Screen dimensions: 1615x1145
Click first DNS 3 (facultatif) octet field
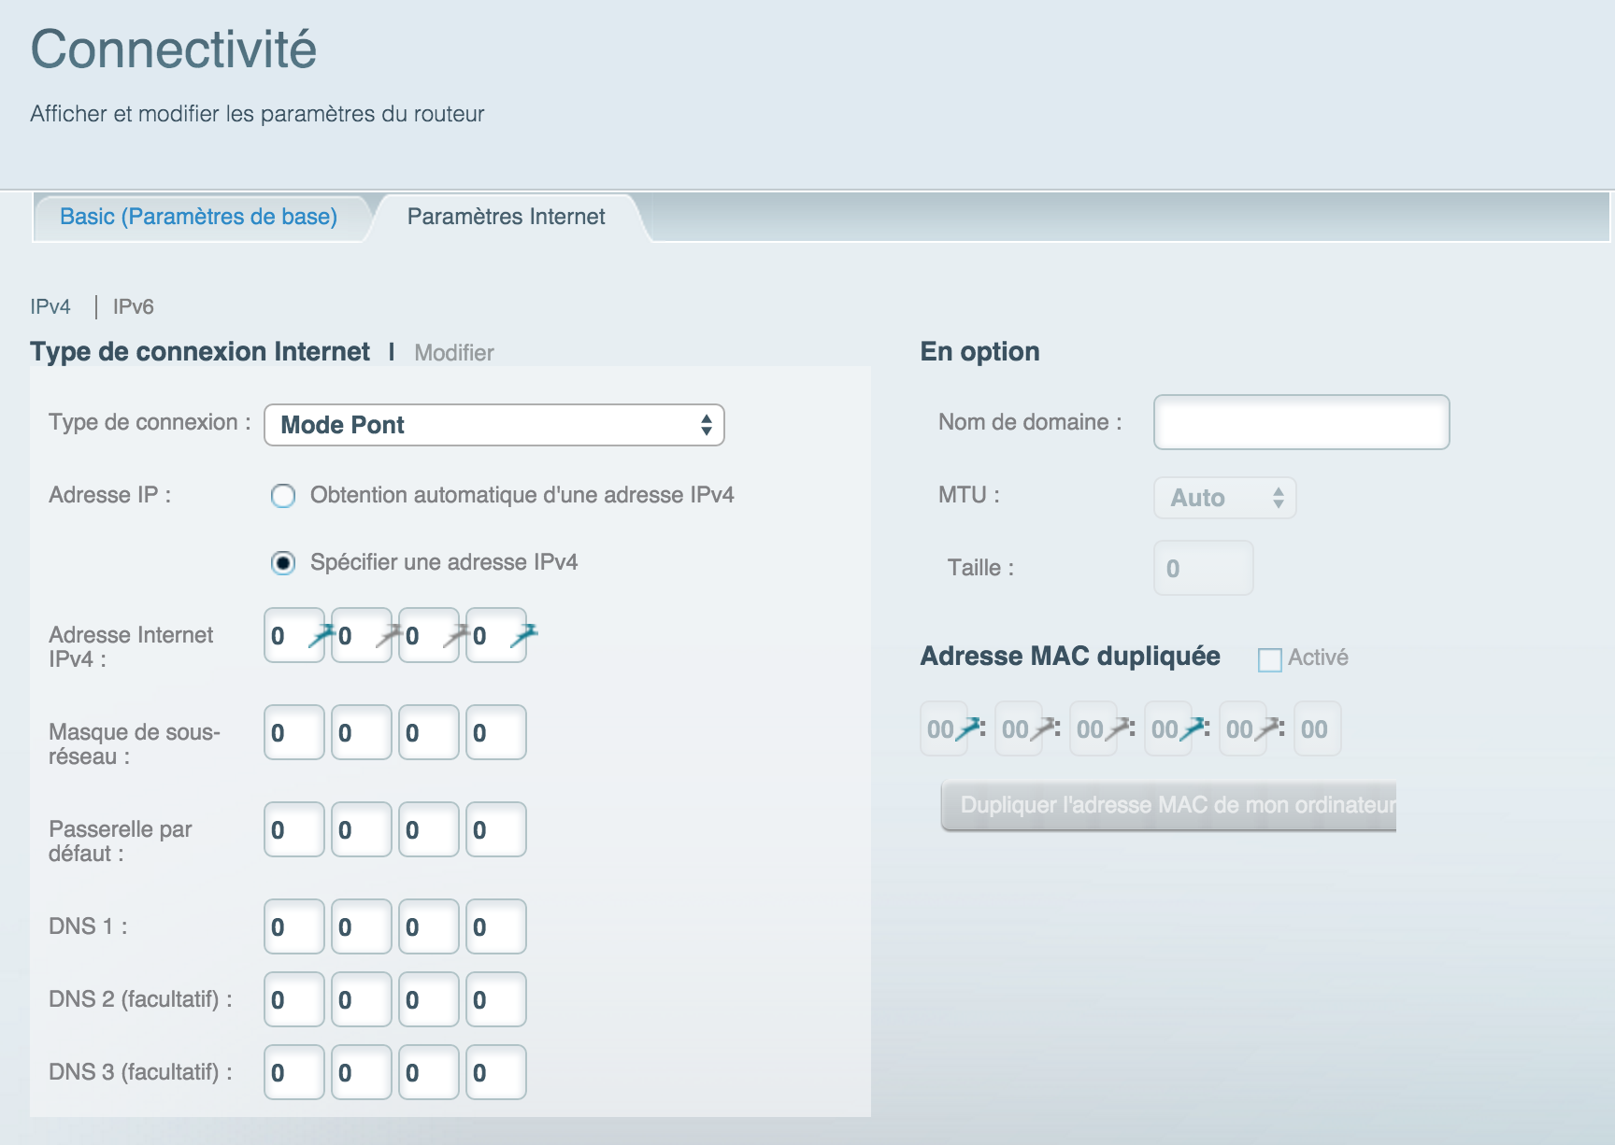(294, 1073)
